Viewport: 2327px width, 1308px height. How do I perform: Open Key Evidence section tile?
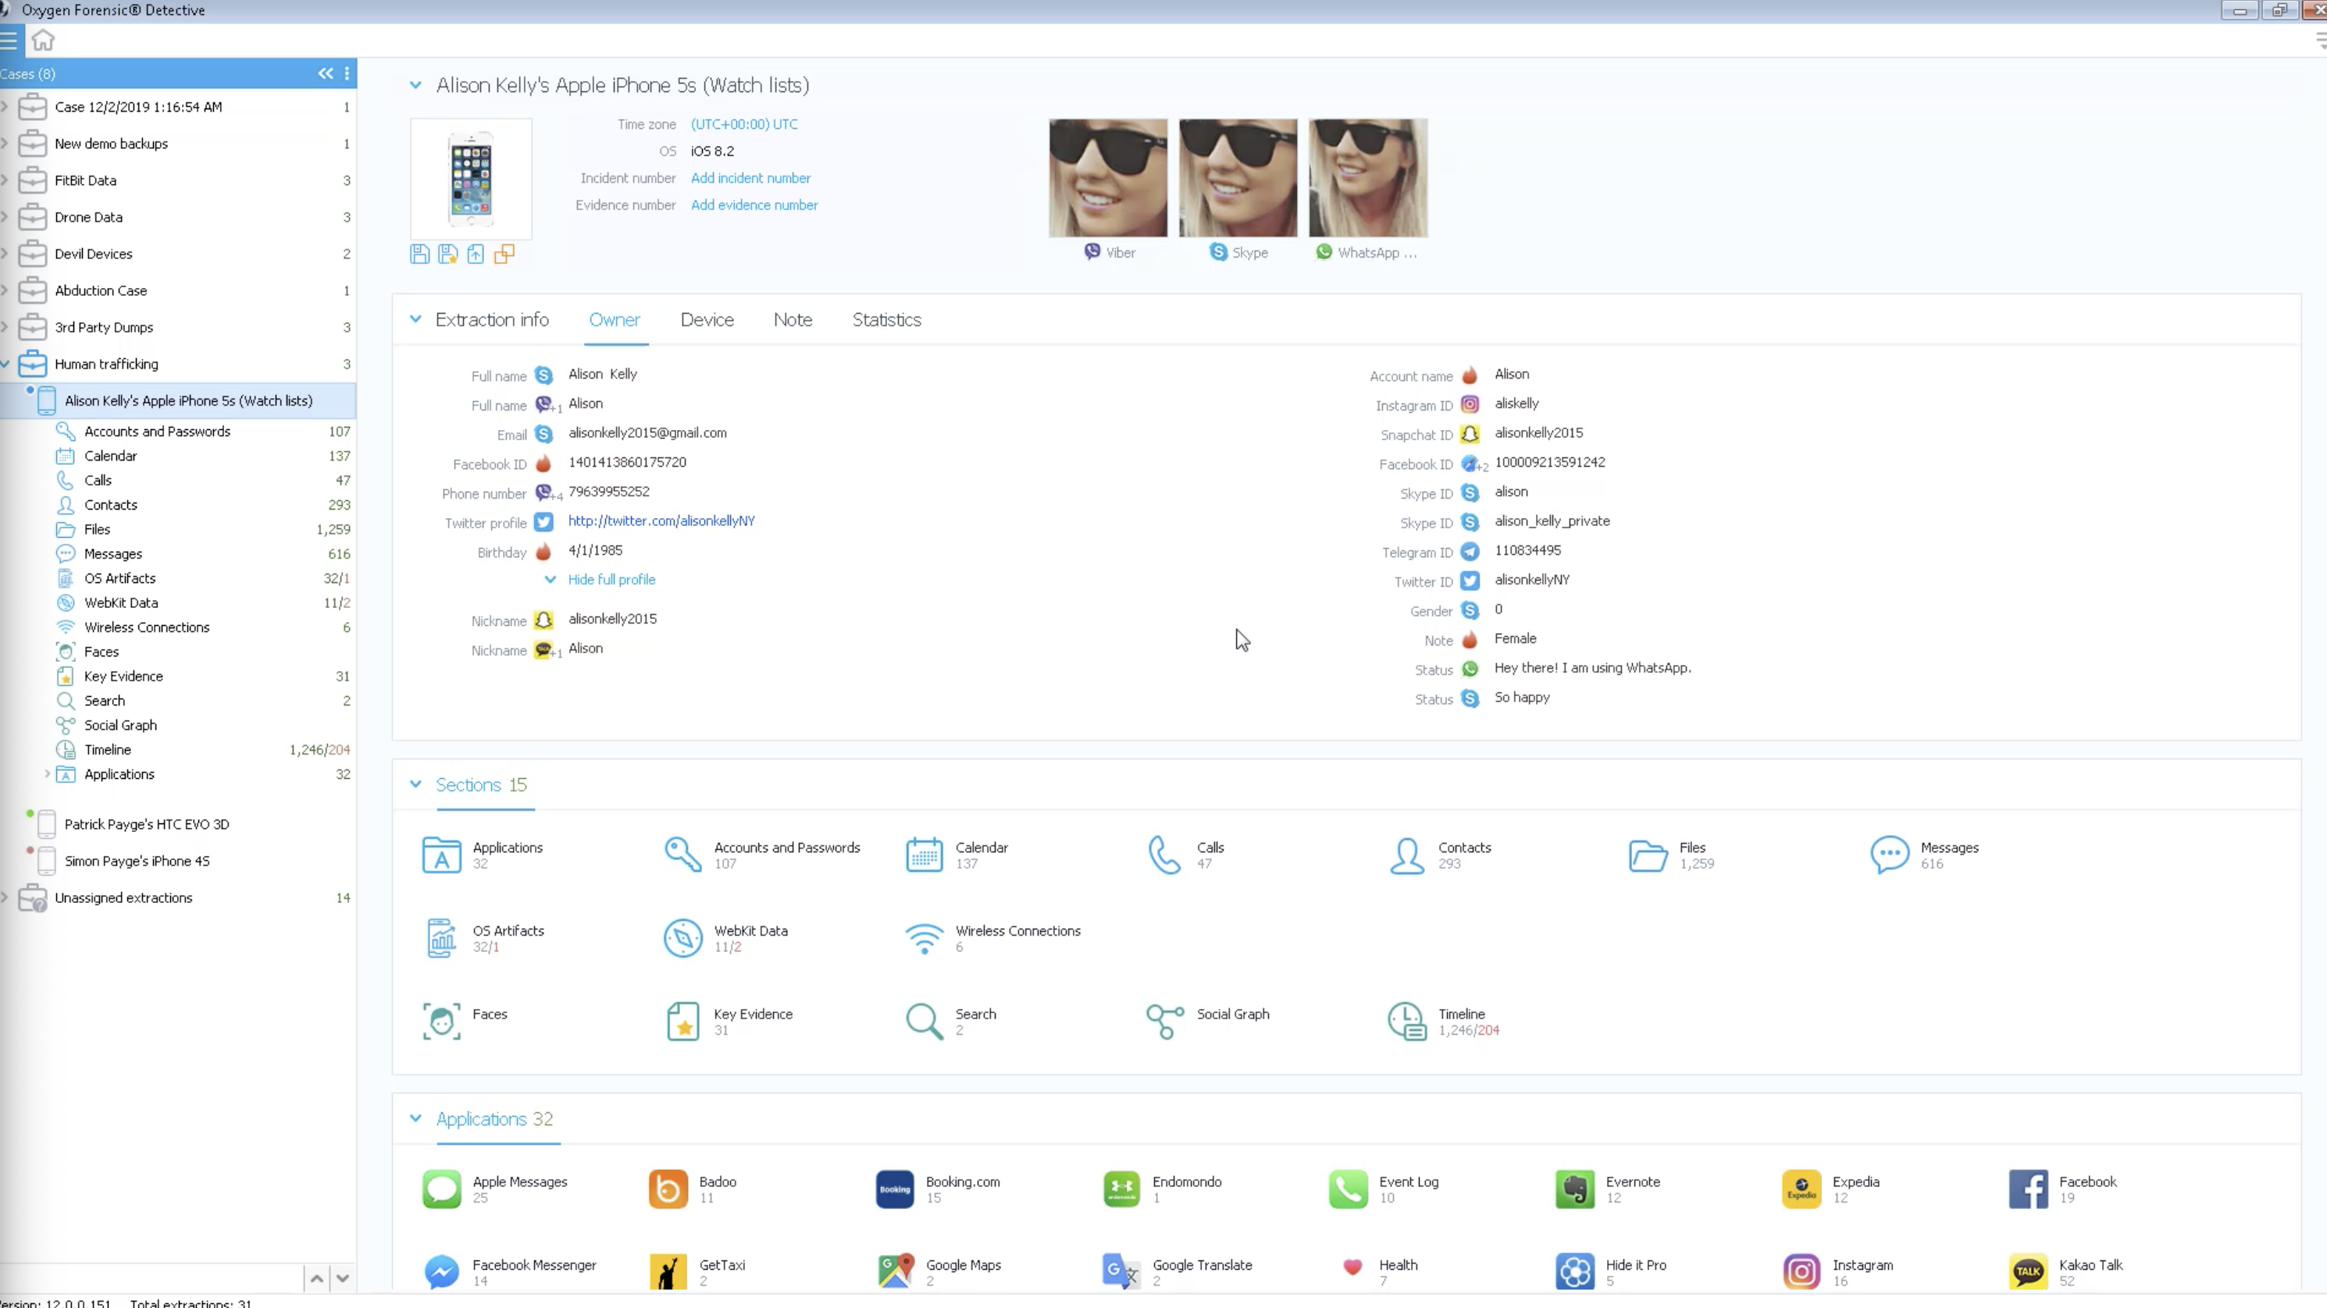pos(729,1021)
